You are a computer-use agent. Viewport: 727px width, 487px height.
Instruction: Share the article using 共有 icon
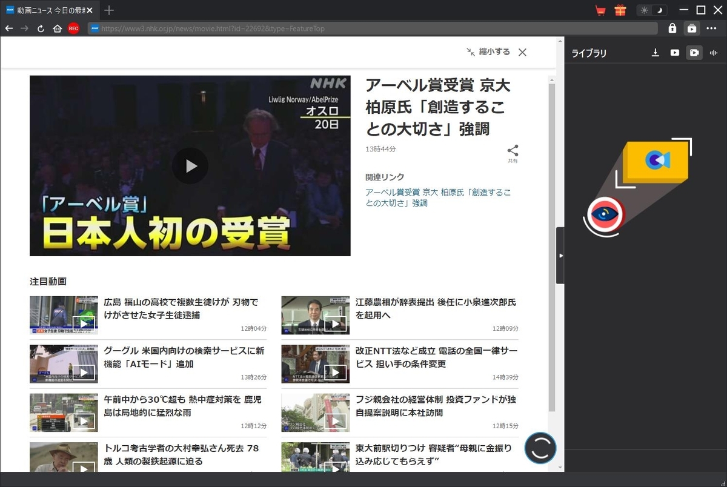coord(513,154)
